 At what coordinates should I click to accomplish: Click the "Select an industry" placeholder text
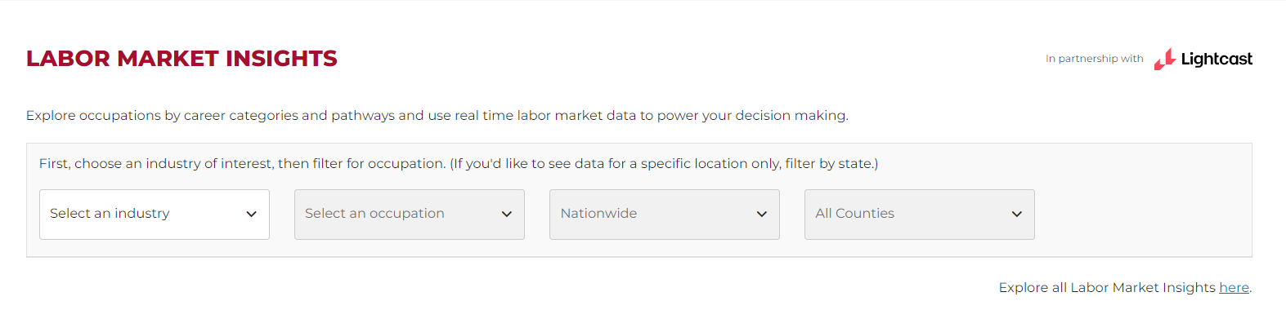110,214
